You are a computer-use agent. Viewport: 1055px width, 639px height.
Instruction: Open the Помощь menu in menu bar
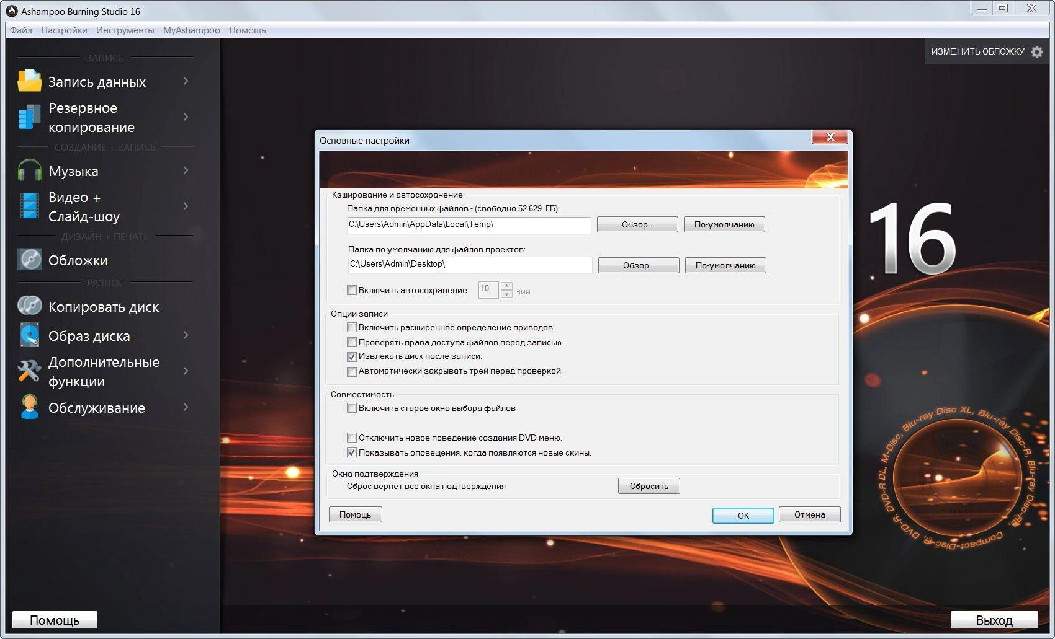247,30
